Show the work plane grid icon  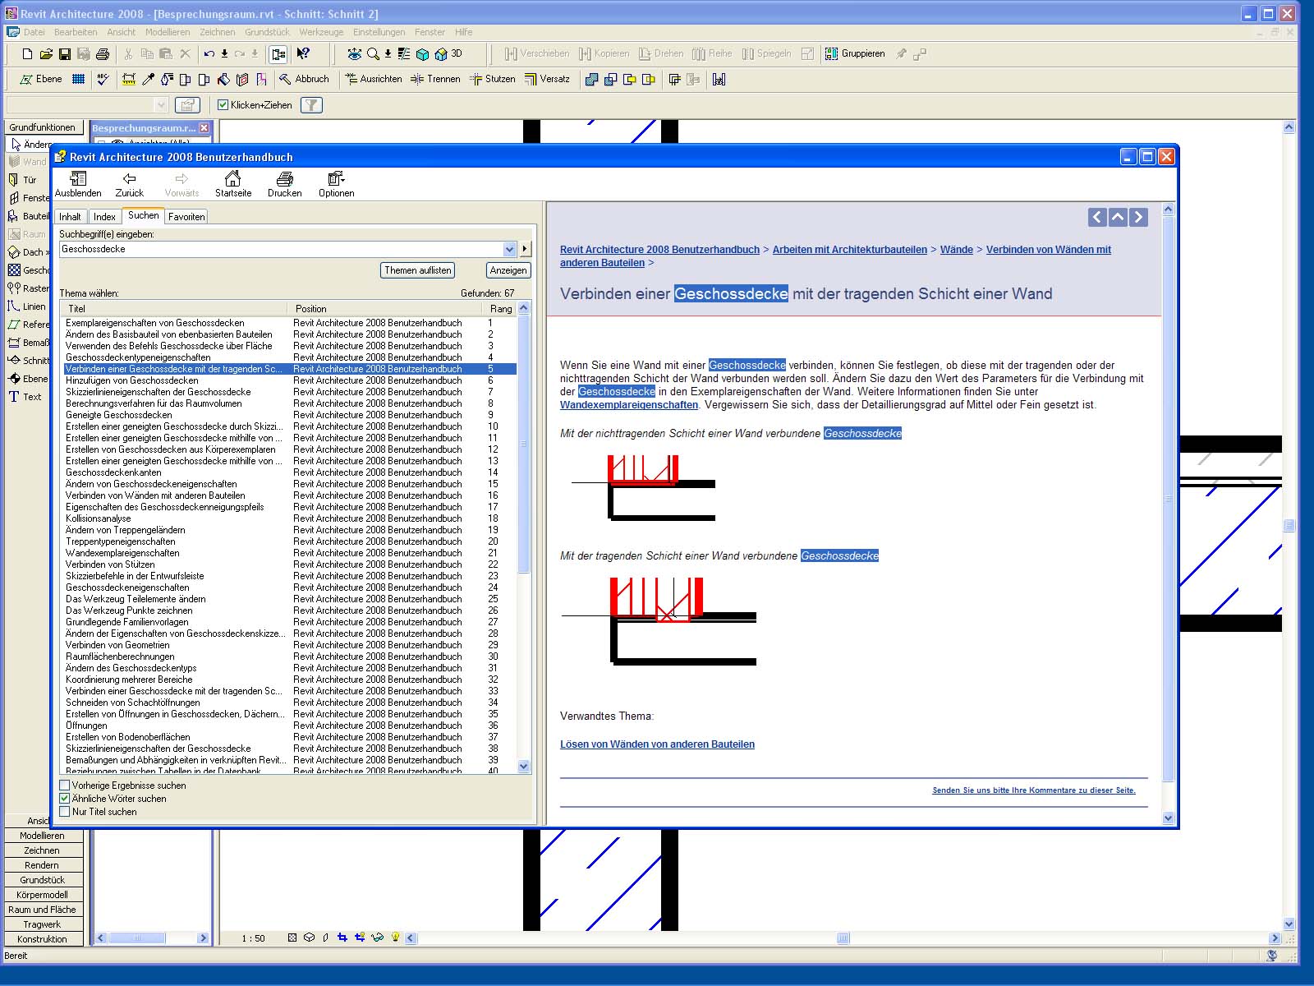pyautogui.click(x=78, y=80)
